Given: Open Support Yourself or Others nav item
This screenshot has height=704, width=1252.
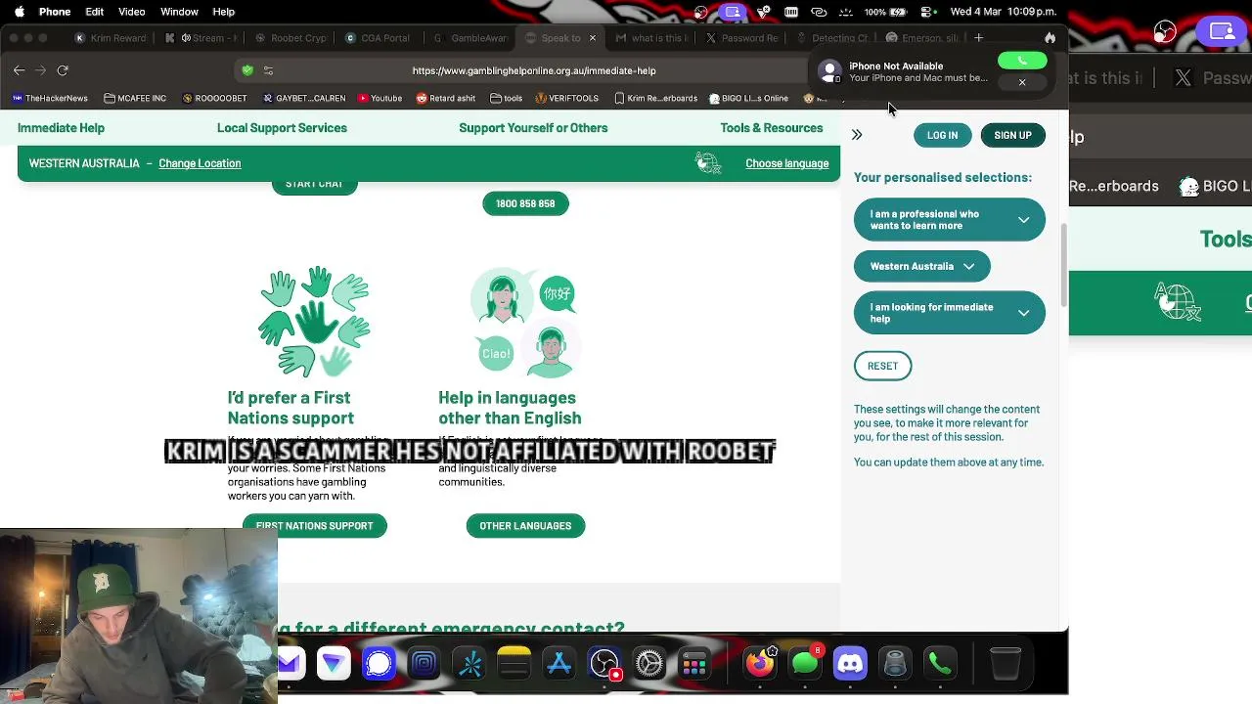Looking at the screenshot, I should [x=533, y=128].
